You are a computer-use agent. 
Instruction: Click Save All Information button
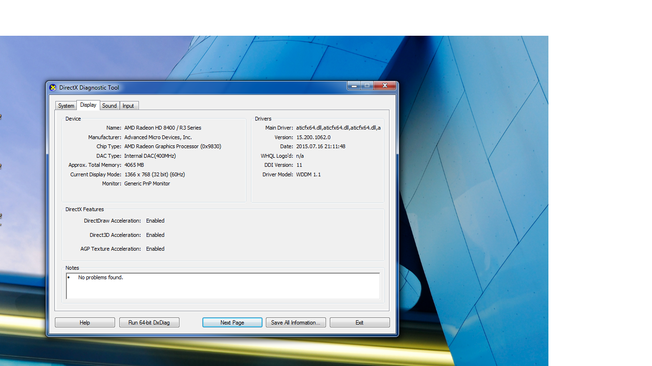296,323
